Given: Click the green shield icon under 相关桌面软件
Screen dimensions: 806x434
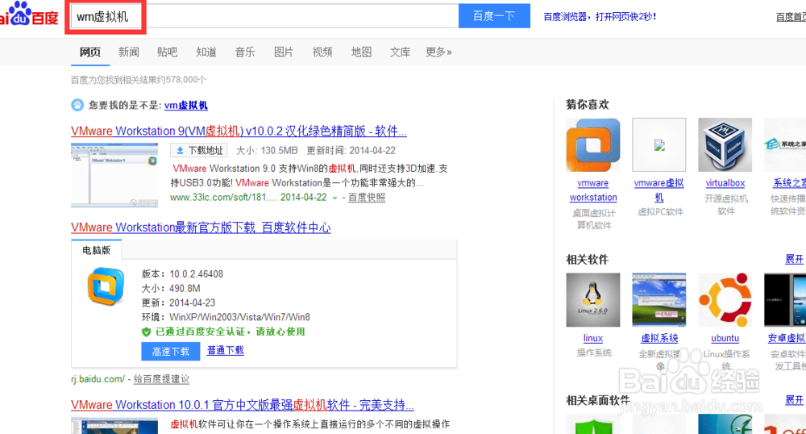Looking at the screenshot, I should coord(593,424).
